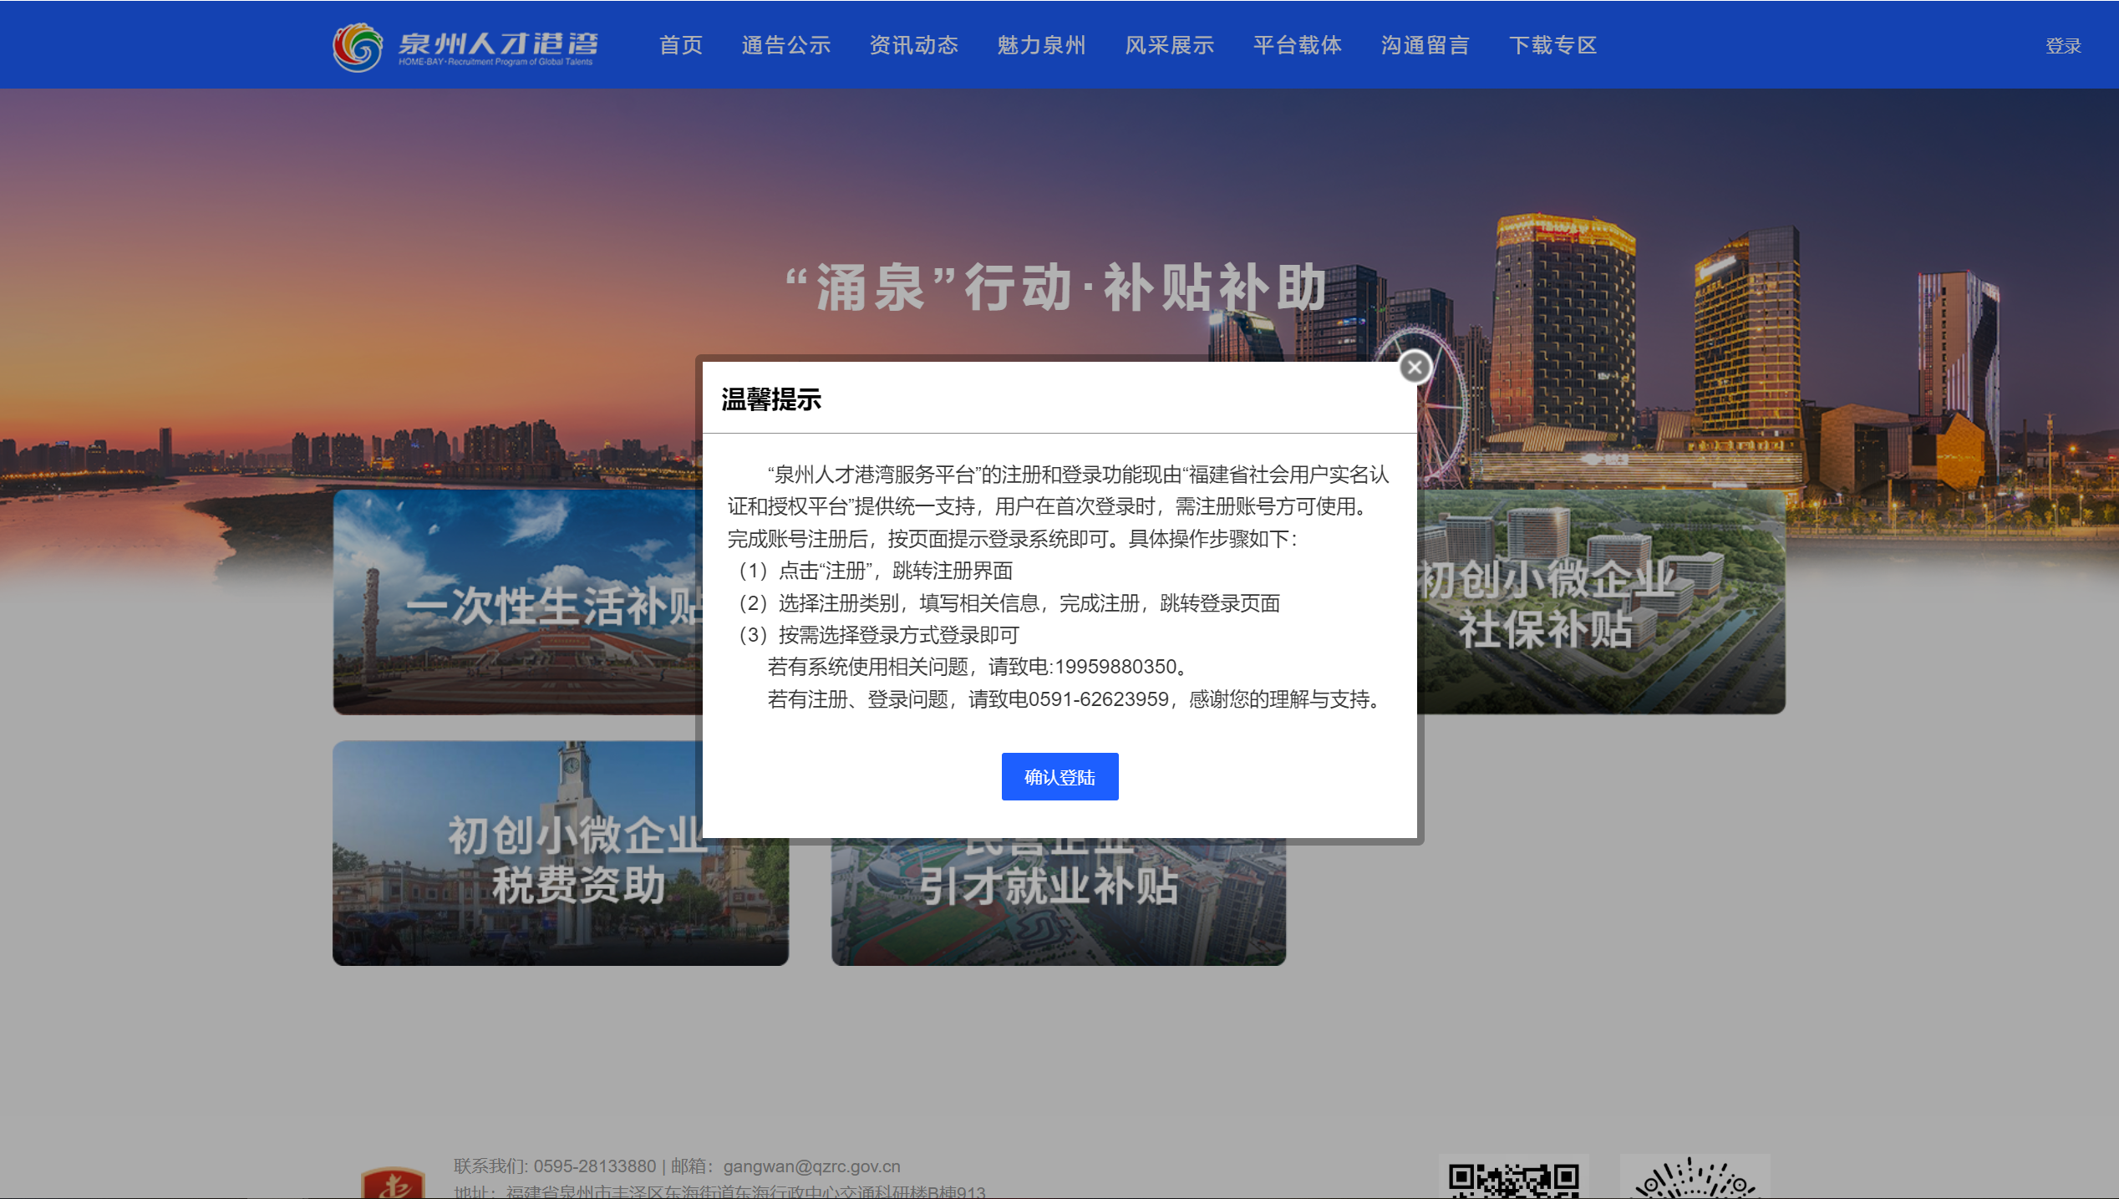Click the 登录 link at top right
Screen dimensions: 2119x1199
tap(2062, 46)
